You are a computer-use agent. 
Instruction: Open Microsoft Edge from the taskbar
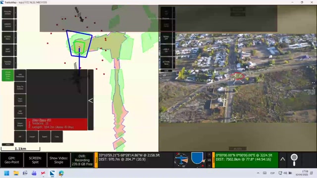point(61,173)
